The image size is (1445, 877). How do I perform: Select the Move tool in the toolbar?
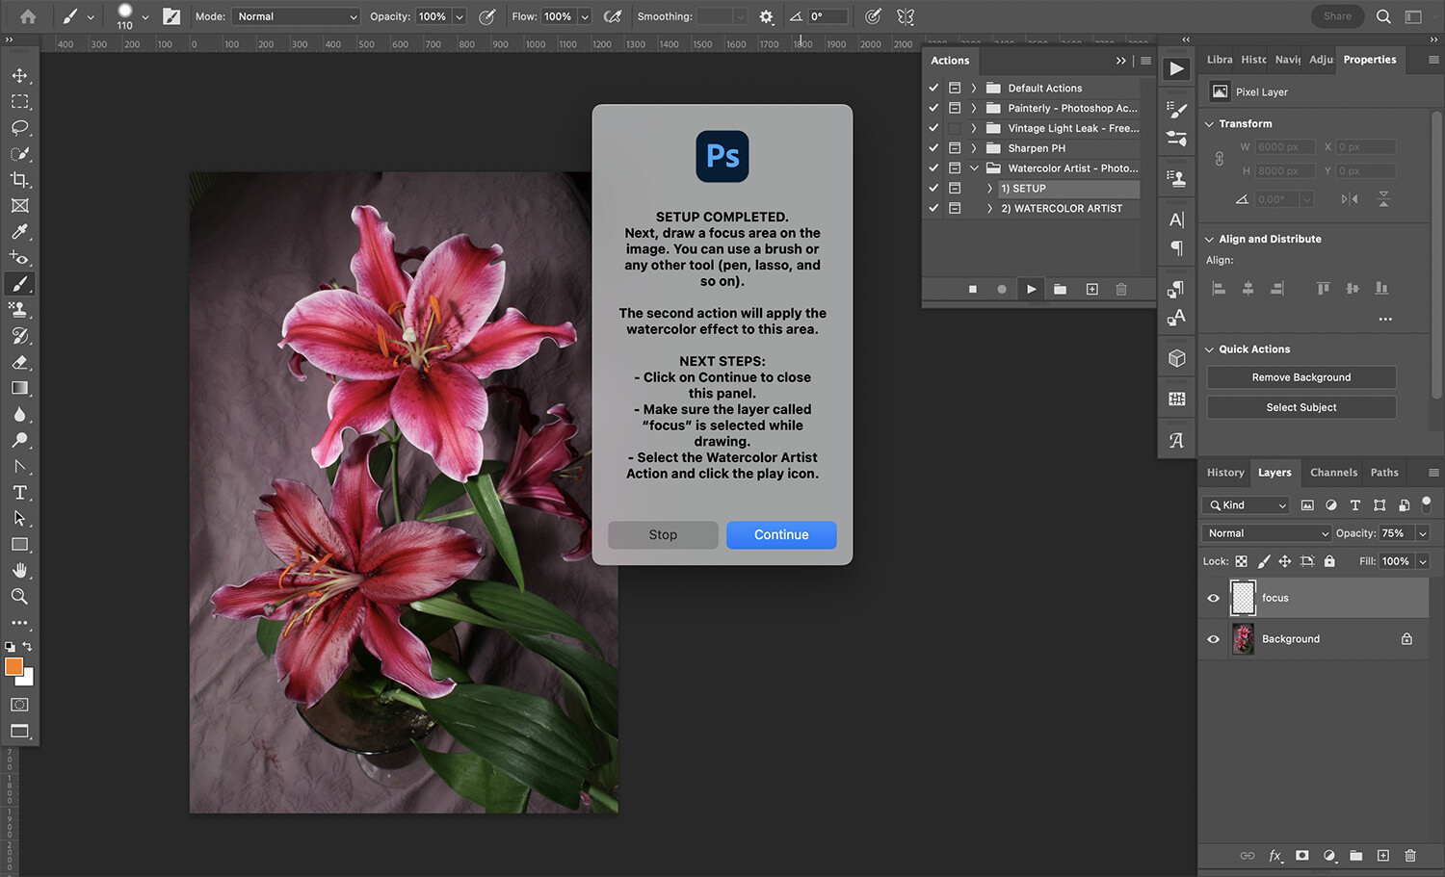pos(19,75)
